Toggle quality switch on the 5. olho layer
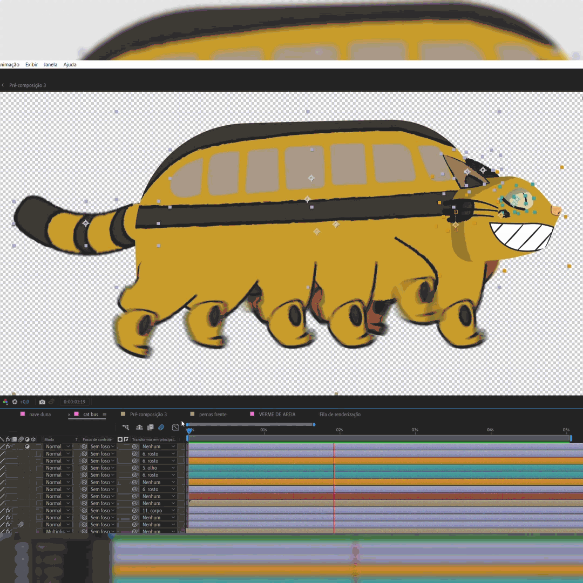The width and height of the screenshot is (583, 583). point(2,467)
